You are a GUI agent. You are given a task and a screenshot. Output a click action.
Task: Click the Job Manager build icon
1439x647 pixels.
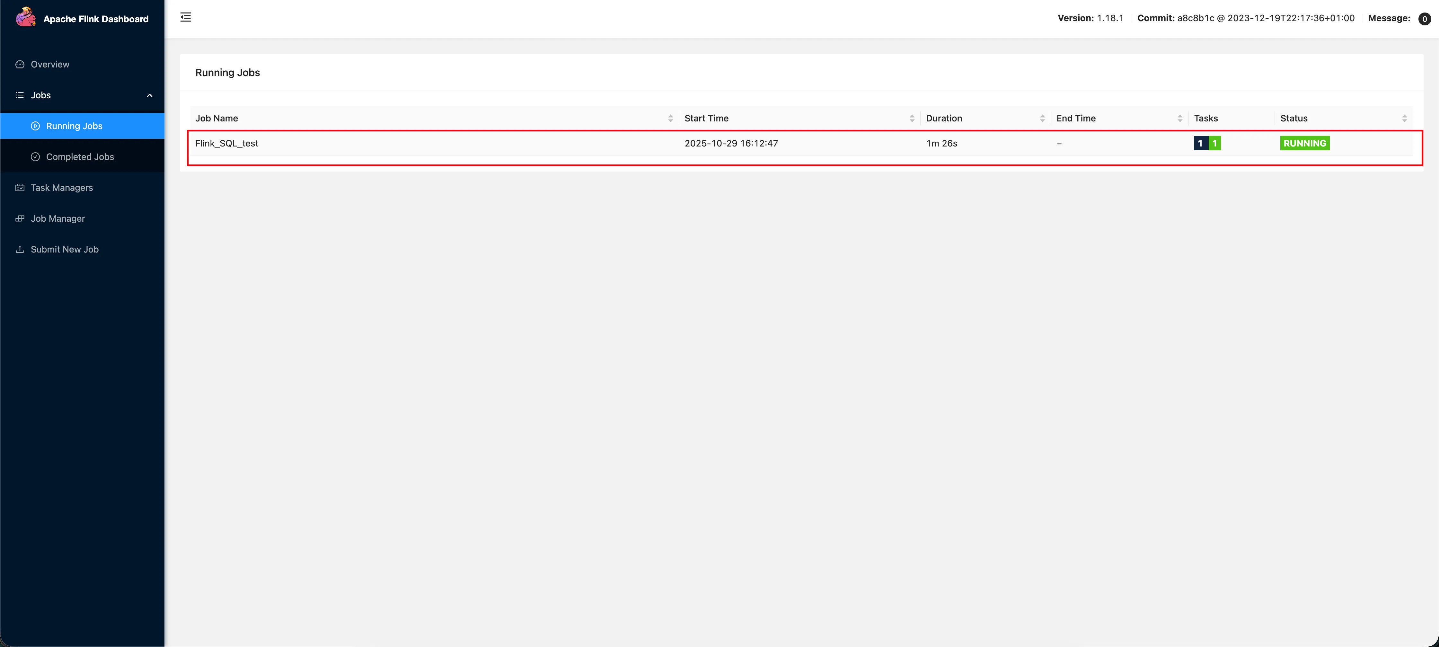point(20,218)
